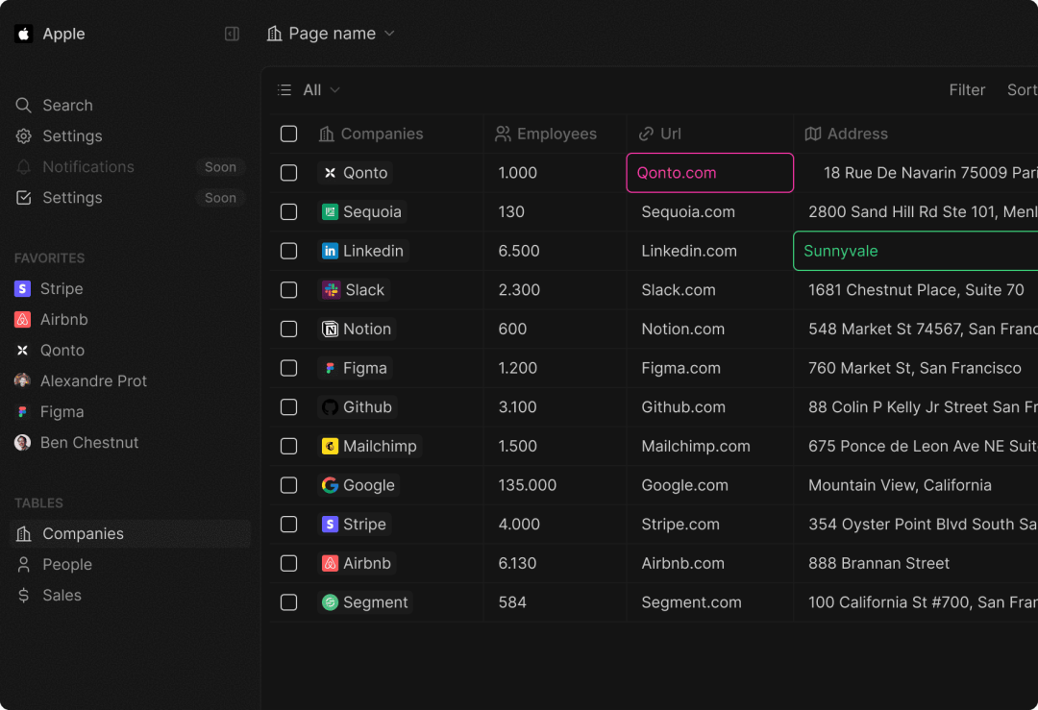Click the Github logo in the table
Screen dimensions: 1038x710
(330, 407)
